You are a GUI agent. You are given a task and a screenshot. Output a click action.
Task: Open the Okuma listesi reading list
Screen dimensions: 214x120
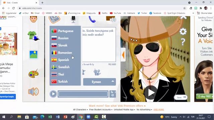[x=205, y=13]
